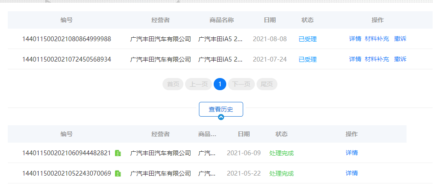Click truncated product 广汽... in 2021-06-09 row

(x=207, y=153)
